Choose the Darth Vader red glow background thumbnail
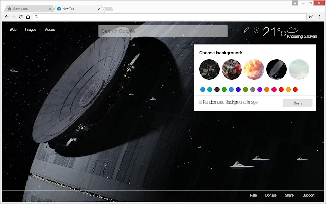Screen dimensions: 326x204 coord(232,69)
